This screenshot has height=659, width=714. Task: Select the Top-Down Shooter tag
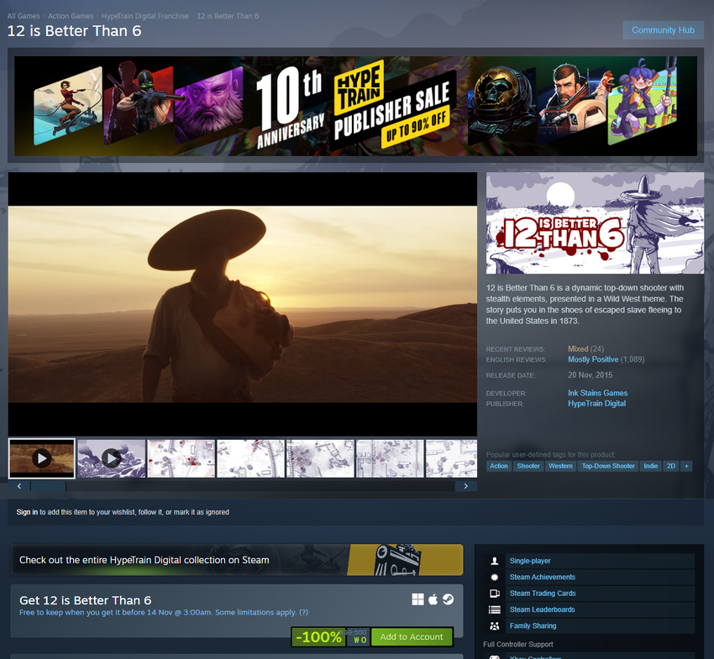608,466
